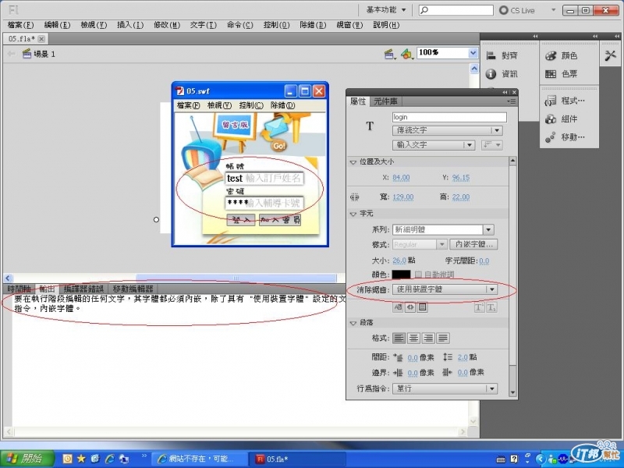The height and width of the screenshot is (468, 624).
Task: Open the 資訊 (Info) panel icon
Action: tap(491, 74)
